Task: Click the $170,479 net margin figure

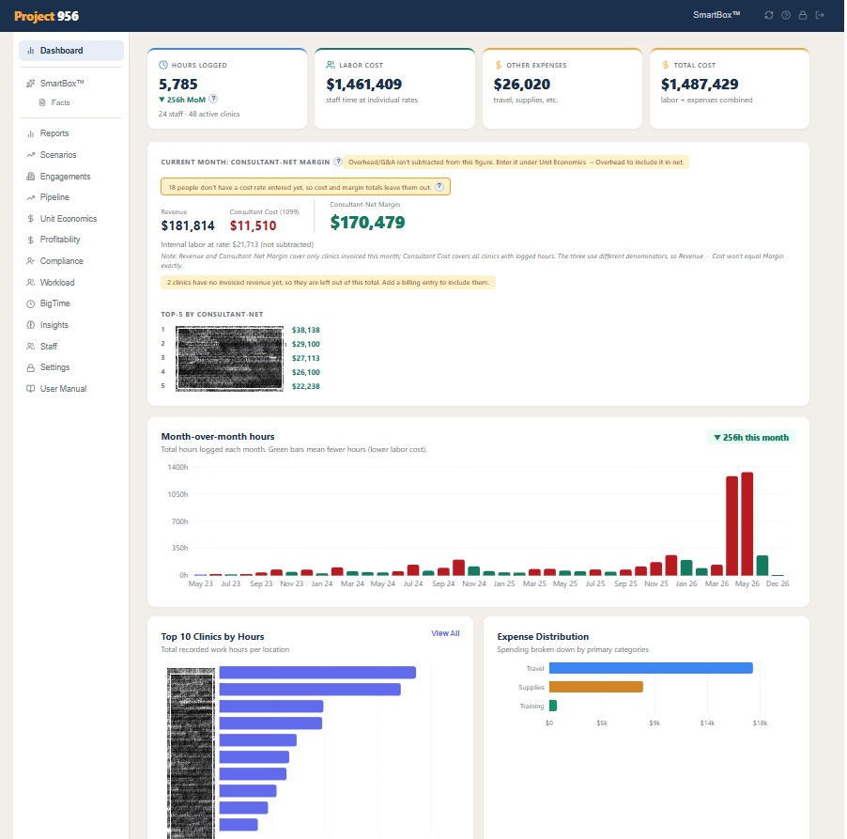Action: (x=367, y=222)
